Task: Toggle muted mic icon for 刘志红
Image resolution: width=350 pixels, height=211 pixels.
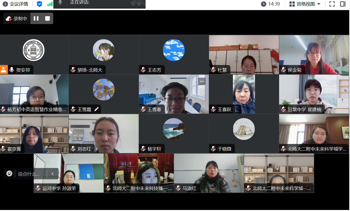Action: [73, 149]
